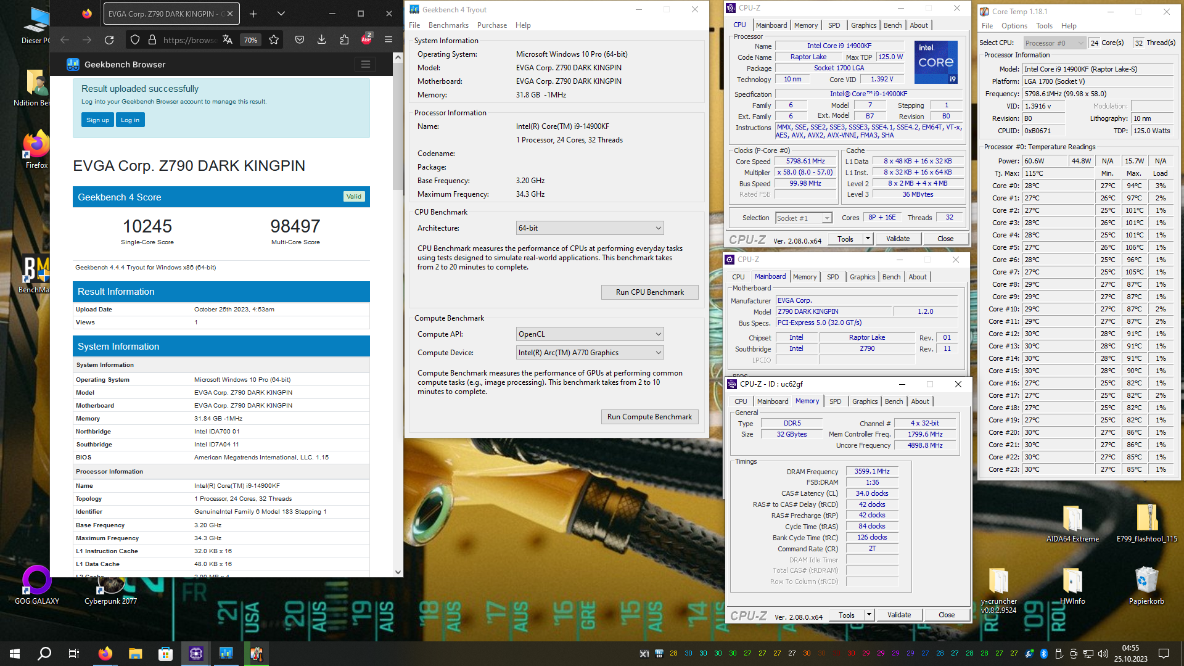The image size is (1184, 666).
Task: Click Geekbench Browser logo icon
Action: pos(73,64)
